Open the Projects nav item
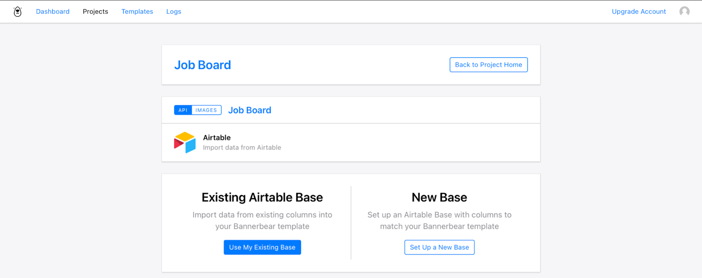Screen dimensions: 702x278 pyautogui.click(x=95, y=11)
